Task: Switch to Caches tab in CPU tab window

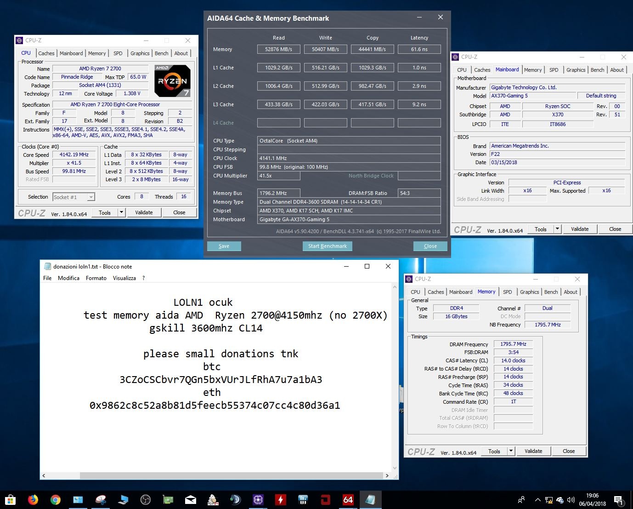Action: [46, 53]
